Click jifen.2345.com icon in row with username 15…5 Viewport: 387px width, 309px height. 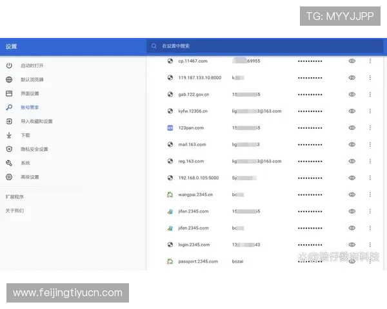pyautogui.click(x=170, y=211)
